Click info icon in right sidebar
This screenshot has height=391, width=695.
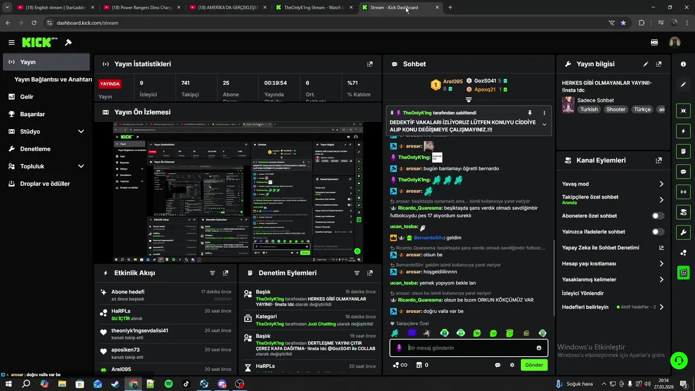click(683, 64)
